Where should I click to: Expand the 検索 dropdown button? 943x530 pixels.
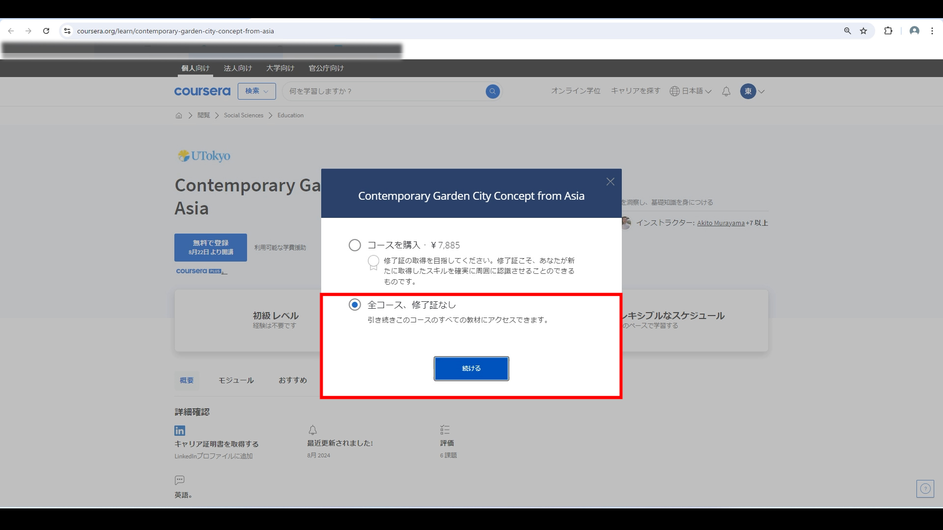click(x=256, y=91)
